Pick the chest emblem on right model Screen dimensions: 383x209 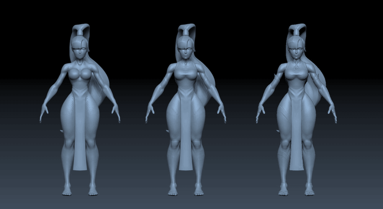[x=296, y=67]
